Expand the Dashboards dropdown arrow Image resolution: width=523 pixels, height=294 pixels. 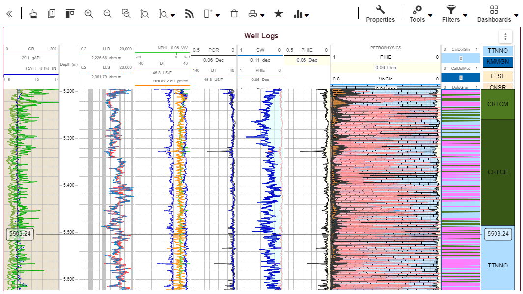(516, 15)
